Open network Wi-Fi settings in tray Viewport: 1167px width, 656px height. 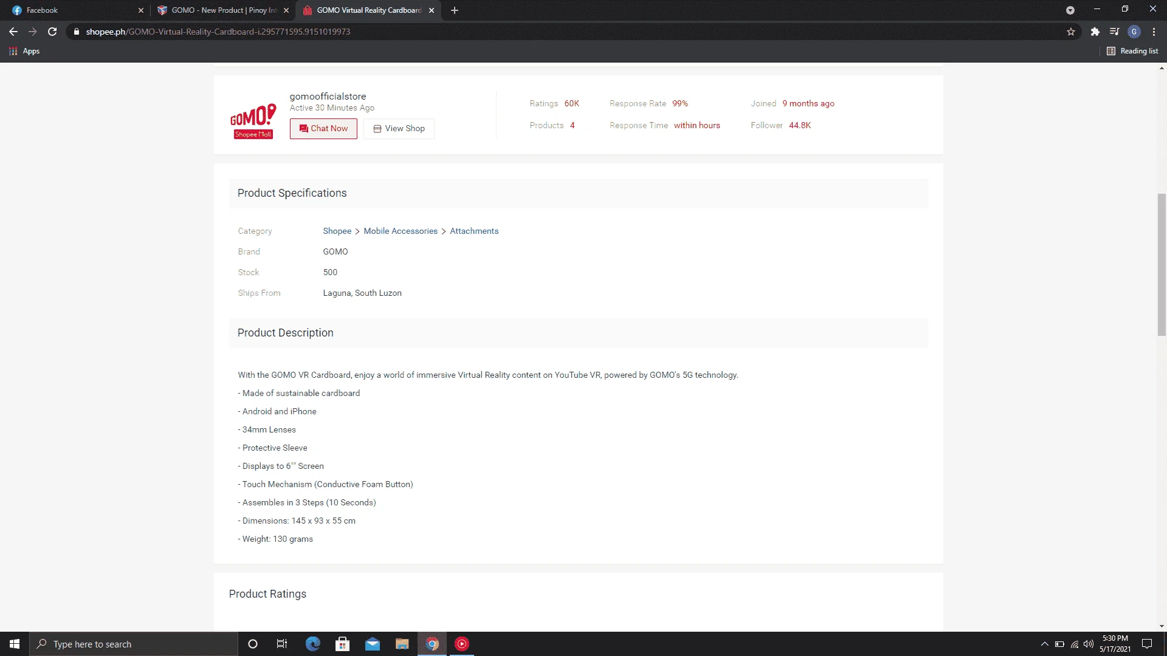point(1075,644)
